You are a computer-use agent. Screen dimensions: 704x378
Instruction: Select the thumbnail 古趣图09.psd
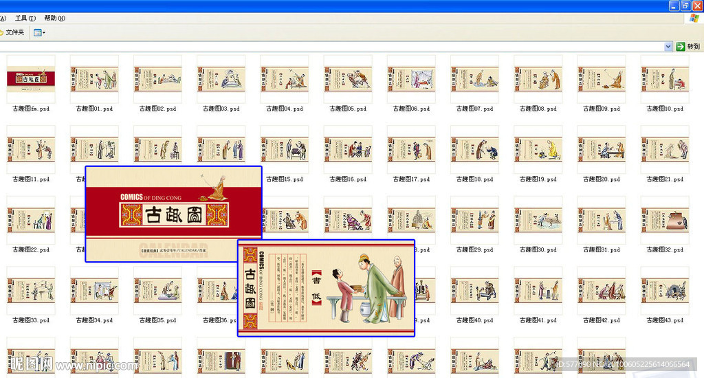[602, 79]
